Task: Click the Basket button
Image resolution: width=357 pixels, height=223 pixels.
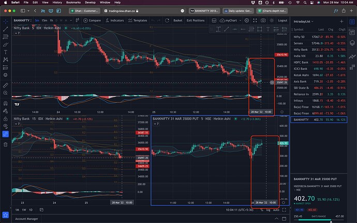Action: coord(178,21)
